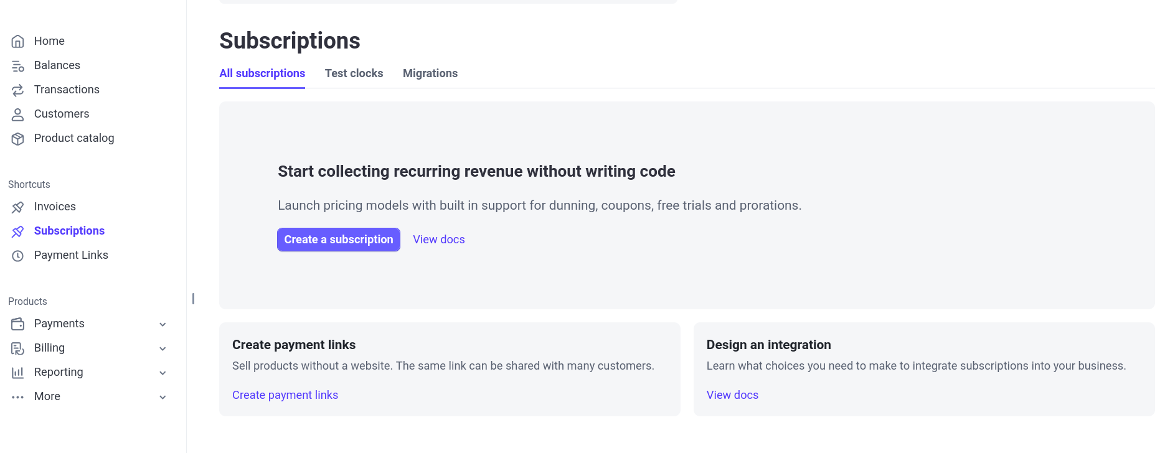Expand the Reporting dropdown arrow
The image size is (1165, 453).
pos(163,373)
